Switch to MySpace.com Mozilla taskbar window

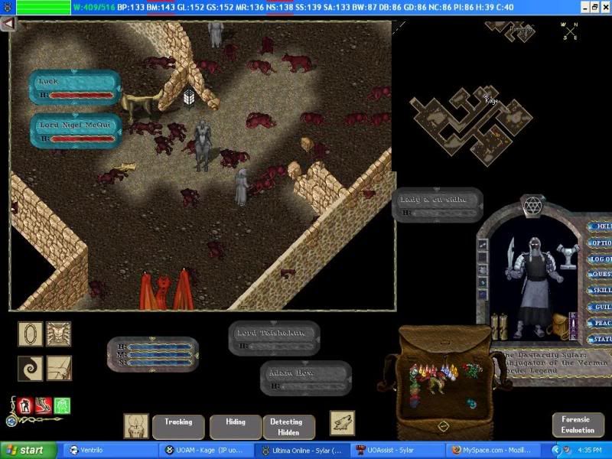pyautogui.click(x=493, y=450)
